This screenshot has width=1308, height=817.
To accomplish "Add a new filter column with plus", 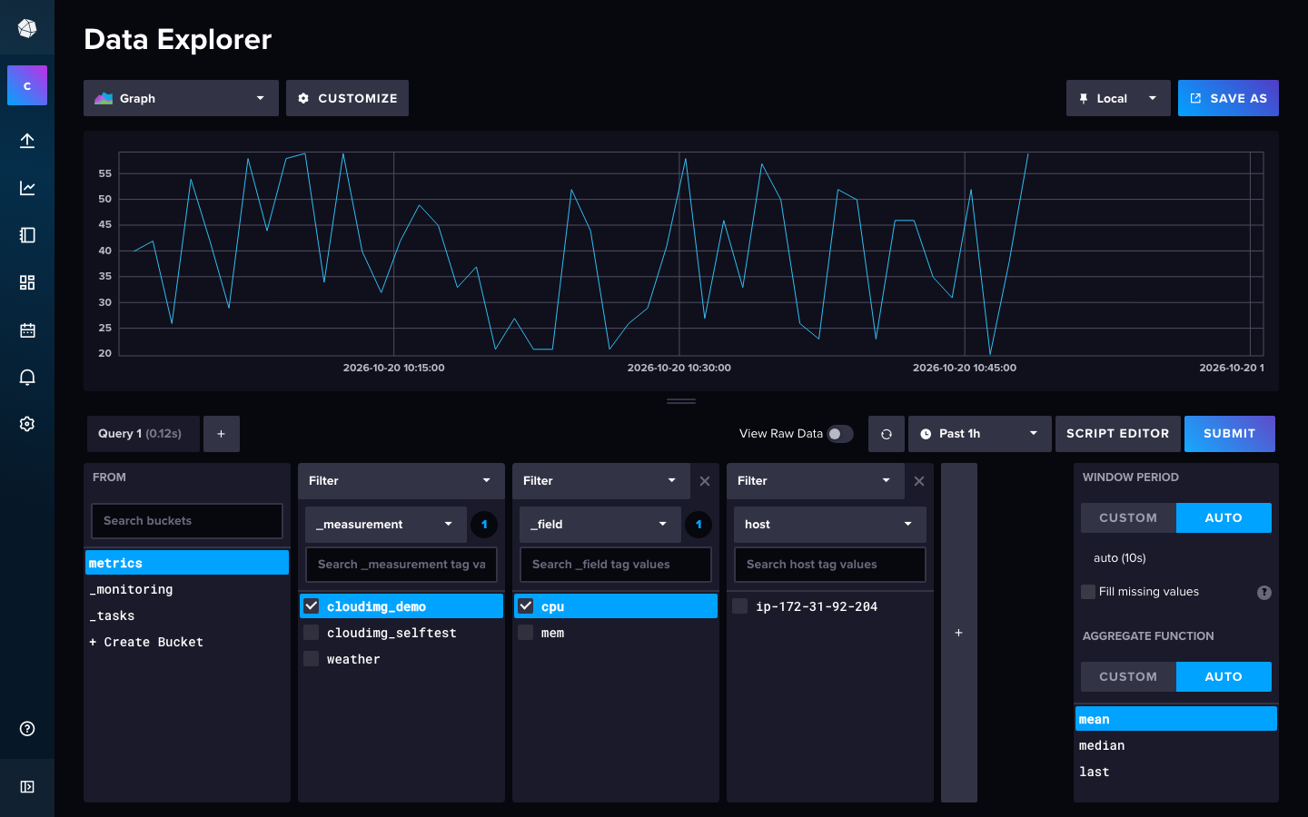I will coord(959,633).
